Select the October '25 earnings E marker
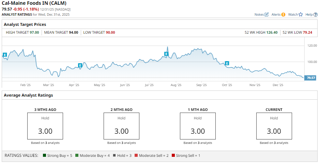Viewport: 335px width, 166px height. point(227,63)
